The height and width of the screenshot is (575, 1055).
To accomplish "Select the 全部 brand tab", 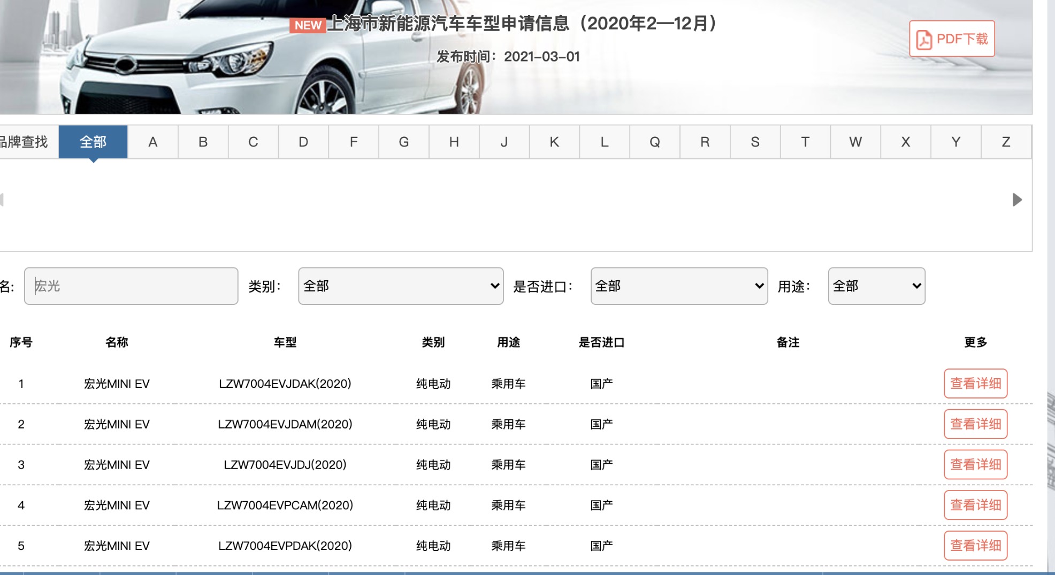I will (93, 142).
